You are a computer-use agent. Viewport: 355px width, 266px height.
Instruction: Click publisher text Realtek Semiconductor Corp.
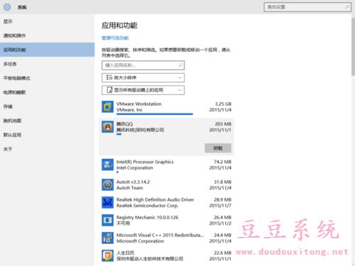tap(147, 206)
